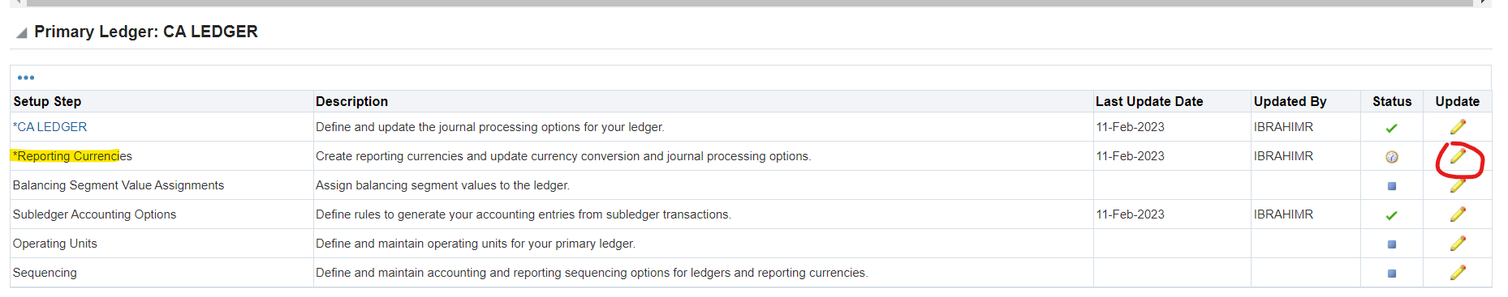Open Operating Units update pencil icon
1508x297 pixels.
pyautogui.click(x=1458, y=244)
